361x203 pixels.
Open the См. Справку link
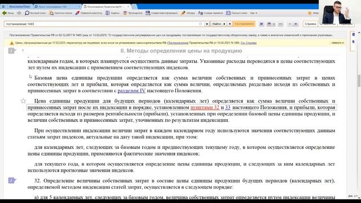click(x=248, y=43)
